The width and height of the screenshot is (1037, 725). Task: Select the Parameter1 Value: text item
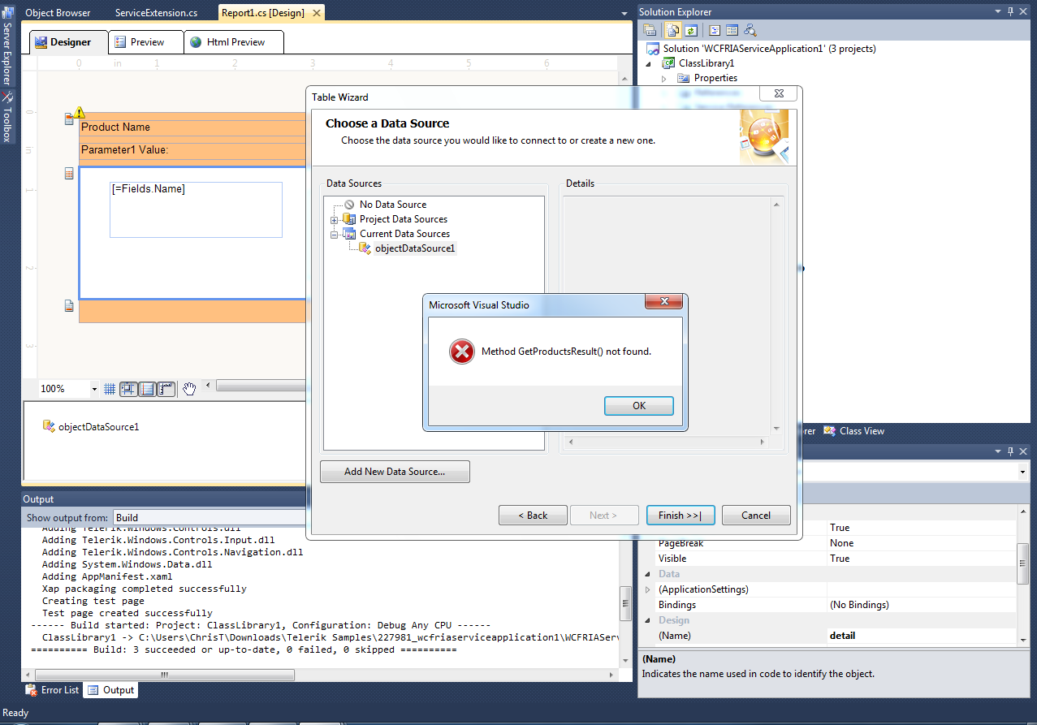click(192, 151)
